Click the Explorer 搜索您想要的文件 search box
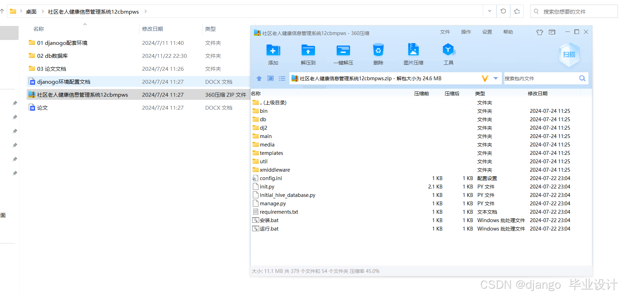This screenshot has height=295, width=619. pos(574,11)
